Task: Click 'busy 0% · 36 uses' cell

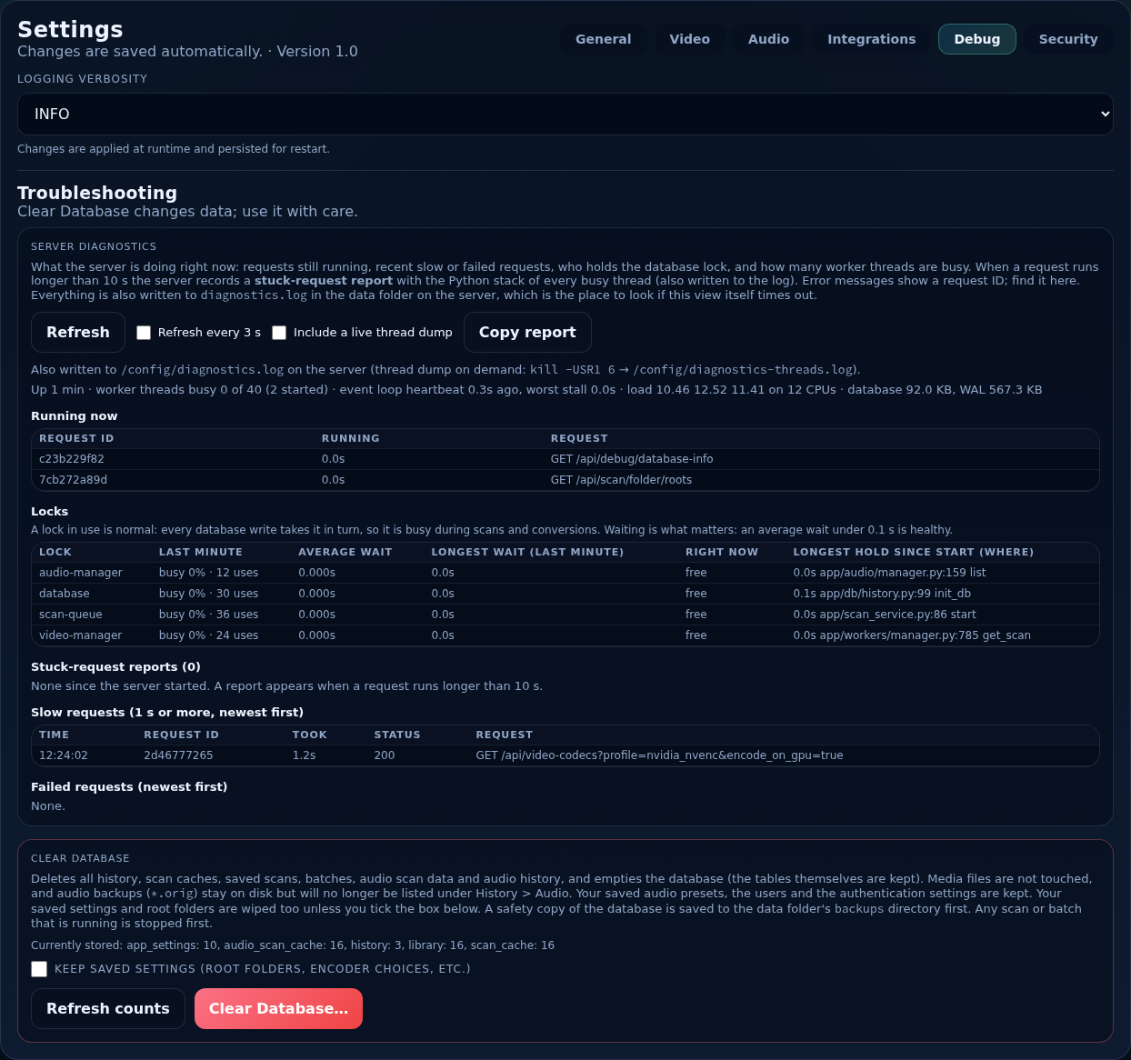Action: coord(208,615)
